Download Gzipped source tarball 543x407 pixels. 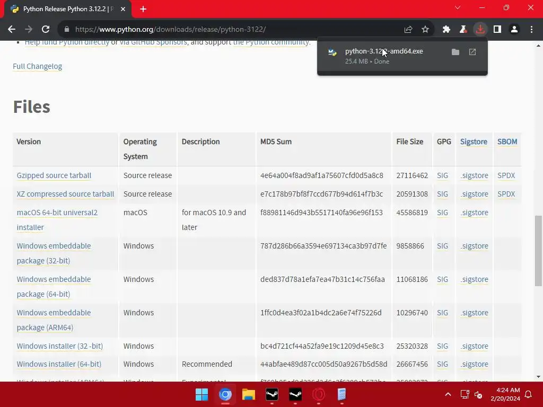coord(54,175)
